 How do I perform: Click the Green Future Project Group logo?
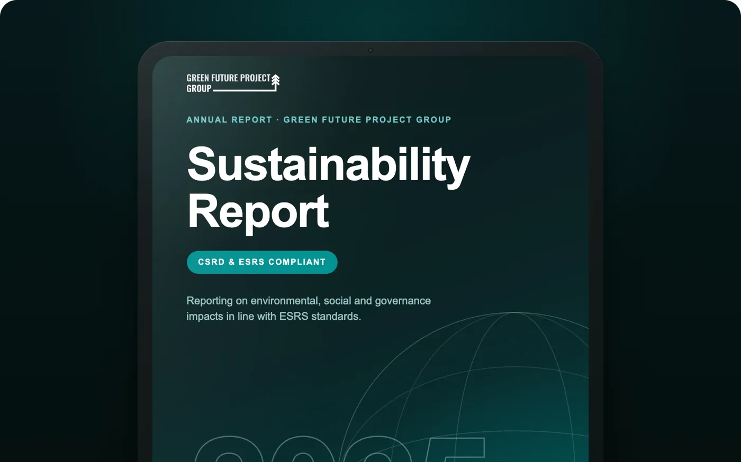pyautogui.click(x=233, y=84)
